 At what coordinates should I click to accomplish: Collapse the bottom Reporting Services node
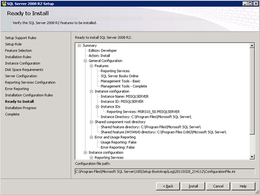(x=92, y=158)
